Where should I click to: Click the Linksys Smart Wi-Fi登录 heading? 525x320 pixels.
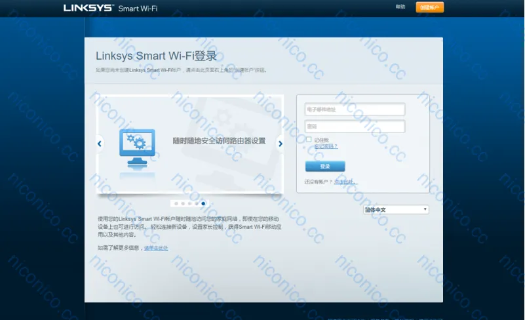pos(157,56)
